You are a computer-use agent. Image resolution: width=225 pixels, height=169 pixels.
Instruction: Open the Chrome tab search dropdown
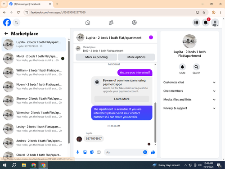tap(4, 4)
